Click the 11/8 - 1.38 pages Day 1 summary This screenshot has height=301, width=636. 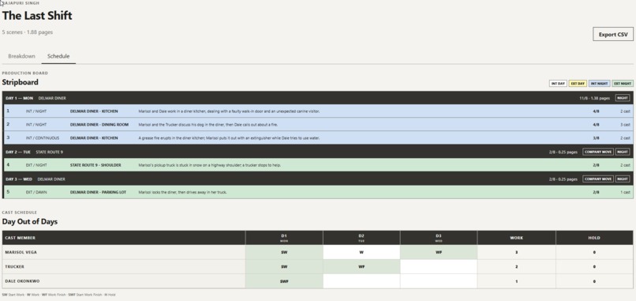(x=595, y=98)
